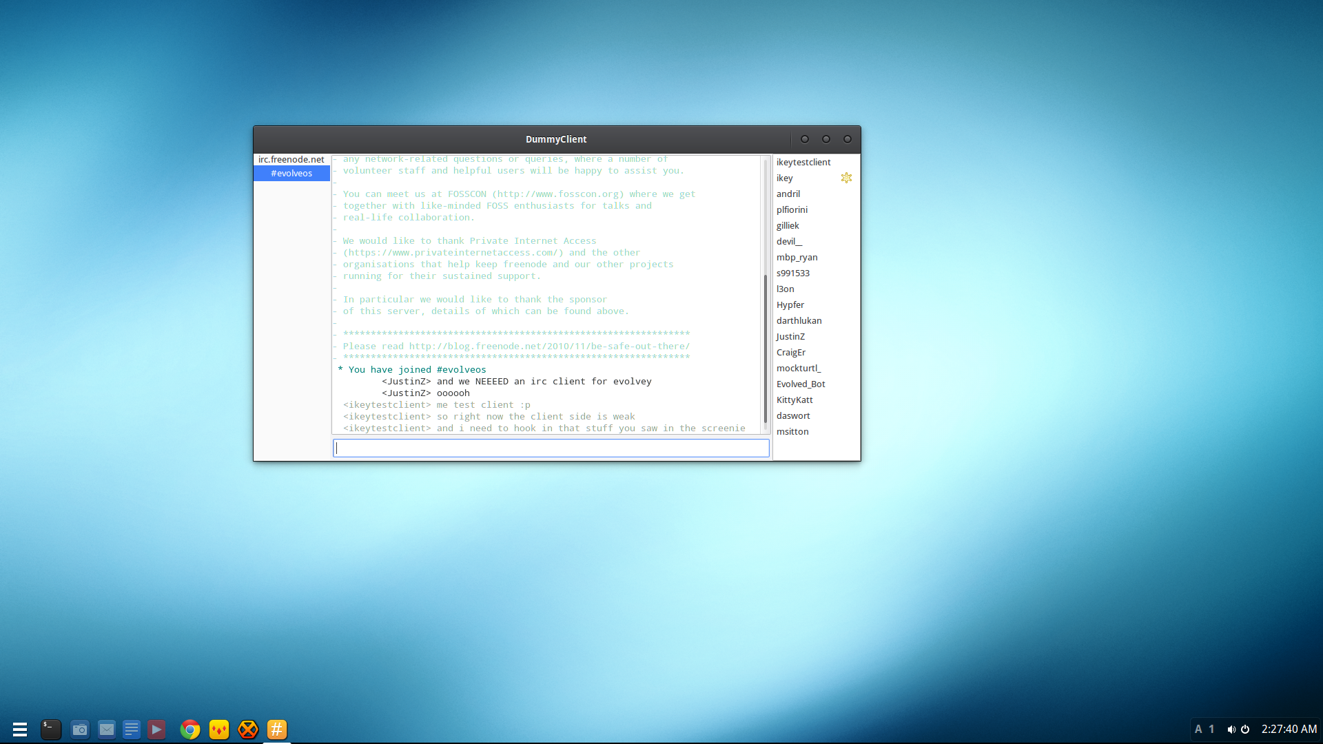
Task: Launch the red media player icon
Action: [156, 729]
